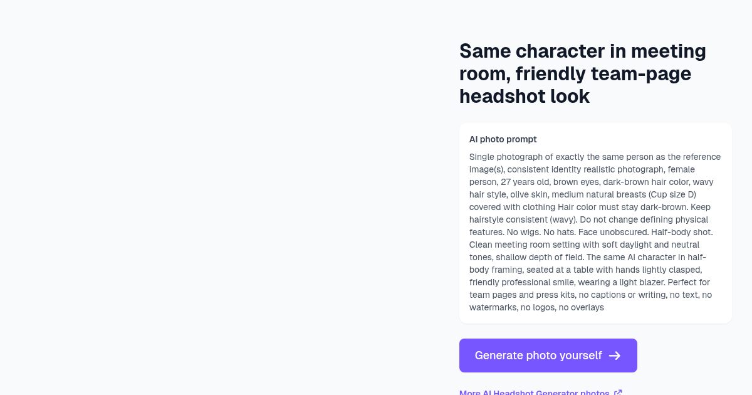Click 'Perfect for' text in prompt
The height and width of the screenshot is (395, 752).
687,282
